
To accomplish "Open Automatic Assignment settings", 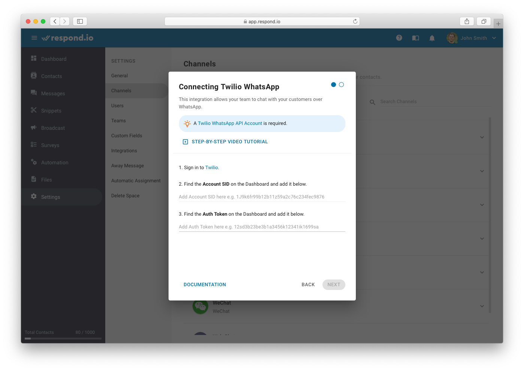I will (137, 181).
